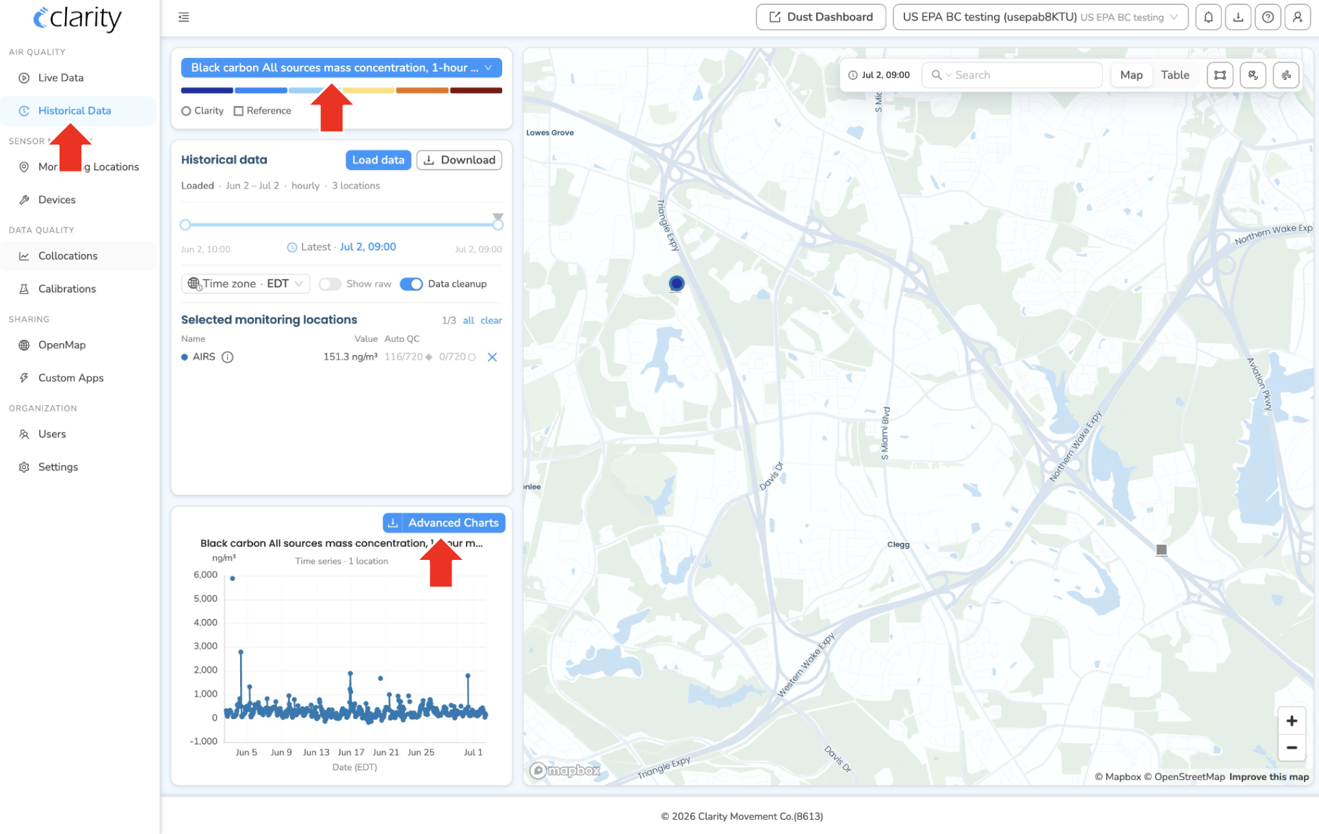This screenshot has width=1319, height=834.
Task: Switch to Table view
Action: coord(1175,75)
